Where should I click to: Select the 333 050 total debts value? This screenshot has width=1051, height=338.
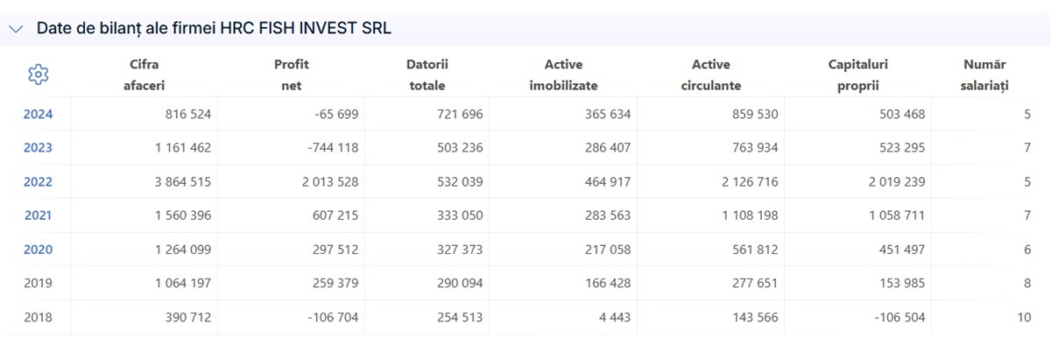pyautogui.click(x=459, y=215)
